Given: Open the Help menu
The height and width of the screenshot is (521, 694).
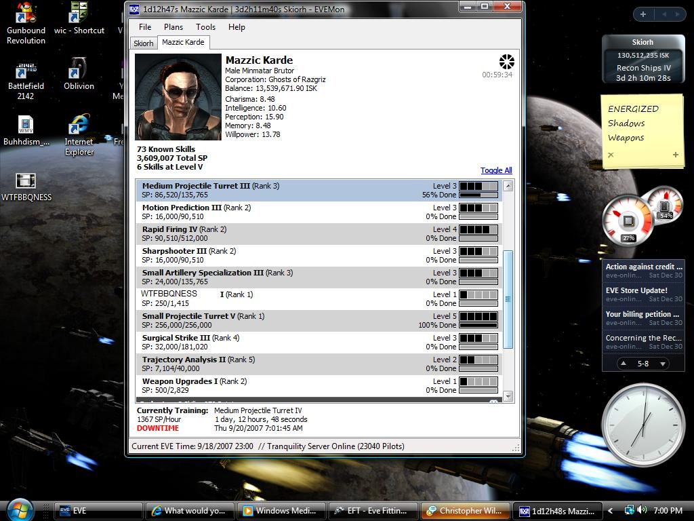Looking at the screenshot, I should [x=237, y=27].
